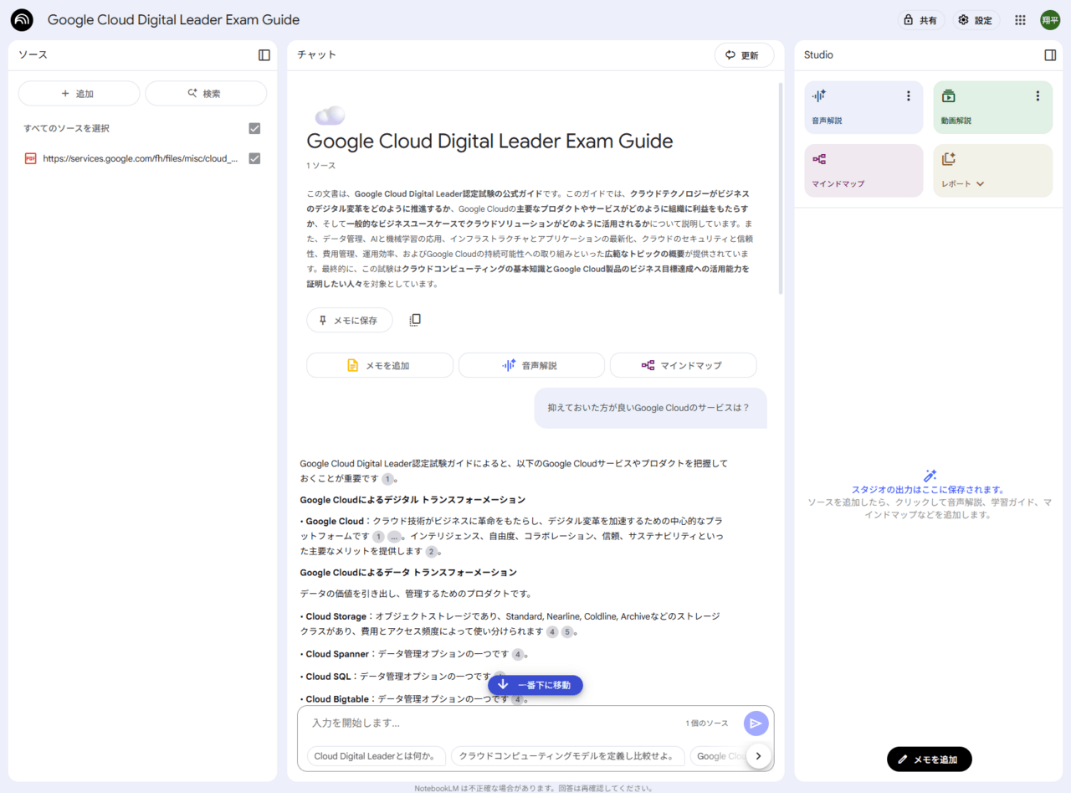Click the メモを追加 button under the summary
Image resolution: width=1071 pixels, height=793 pixels.
pos(379,365)
